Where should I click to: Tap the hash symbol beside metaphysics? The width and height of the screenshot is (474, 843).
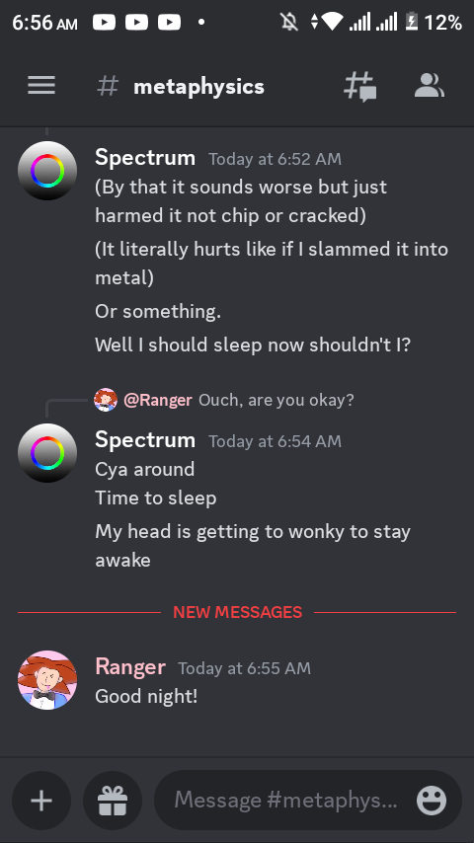(108, 86)
